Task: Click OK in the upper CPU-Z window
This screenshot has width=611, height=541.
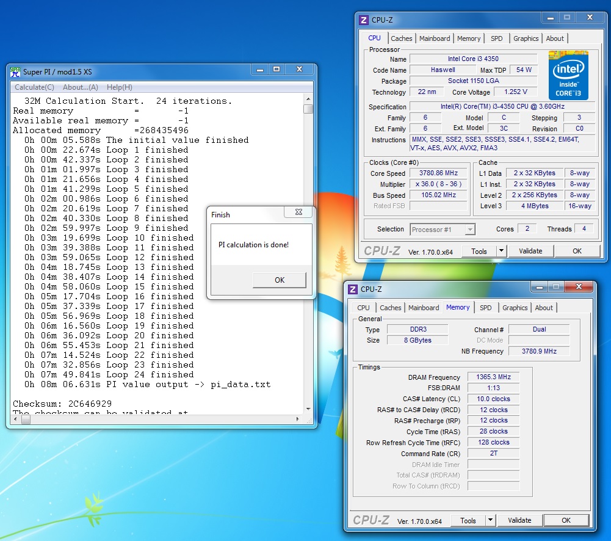Action: 577,252
